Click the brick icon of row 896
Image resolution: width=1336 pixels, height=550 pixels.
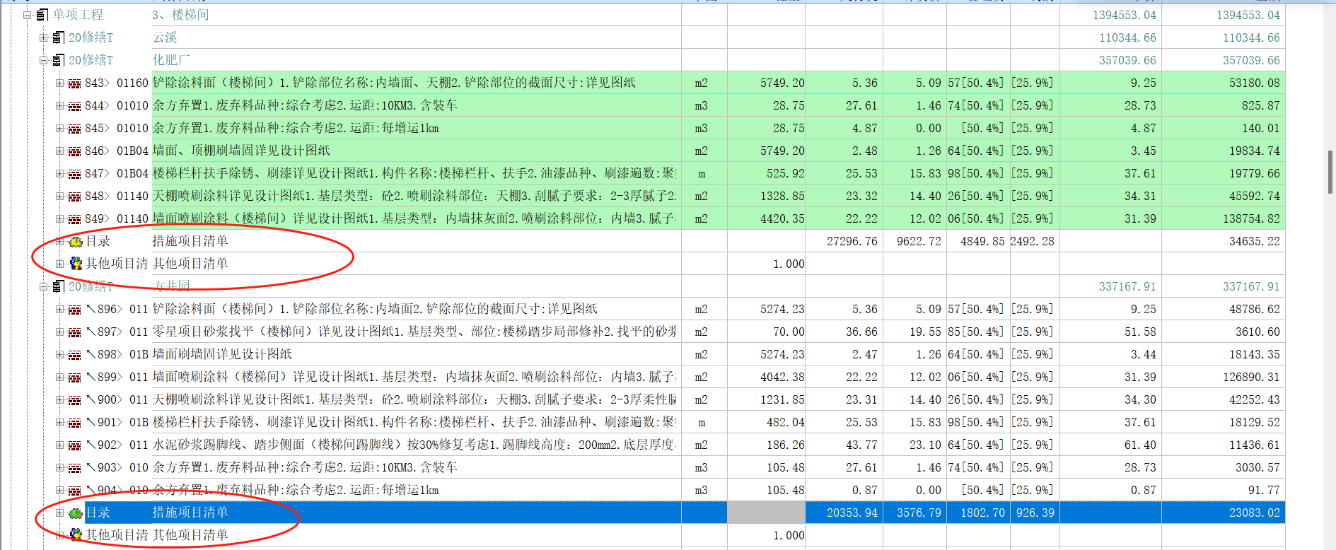[74, 310]
